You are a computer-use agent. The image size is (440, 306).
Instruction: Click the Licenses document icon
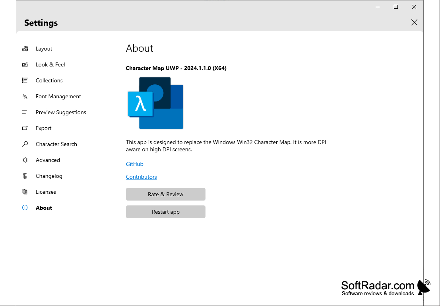tap(25, 192)
